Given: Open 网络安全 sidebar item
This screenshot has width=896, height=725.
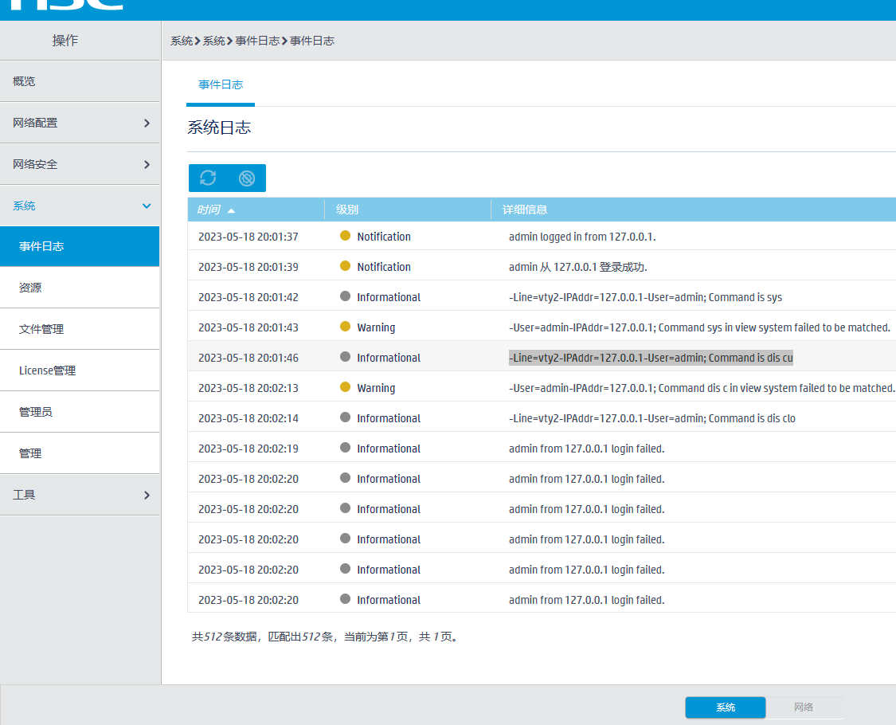Looking at the screenshot, I should pos(80,164).
